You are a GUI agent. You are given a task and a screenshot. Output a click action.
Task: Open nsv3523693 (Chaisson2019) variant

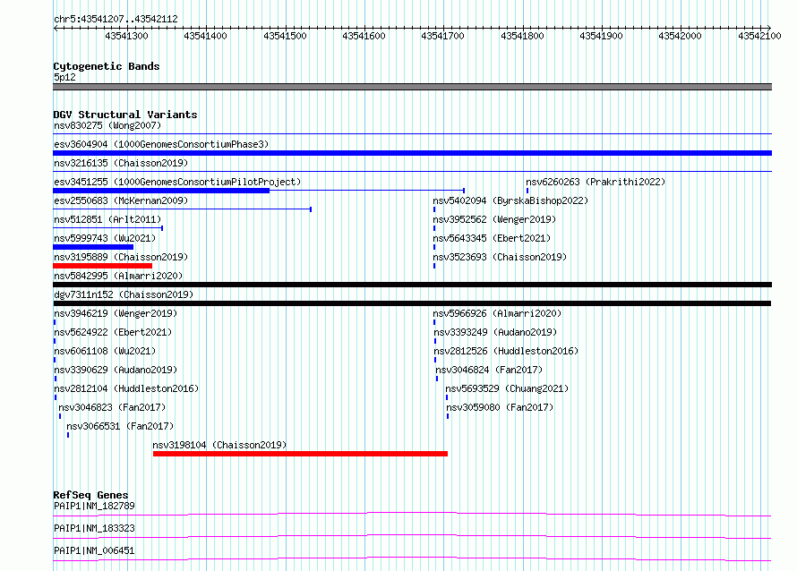[500, 257]
